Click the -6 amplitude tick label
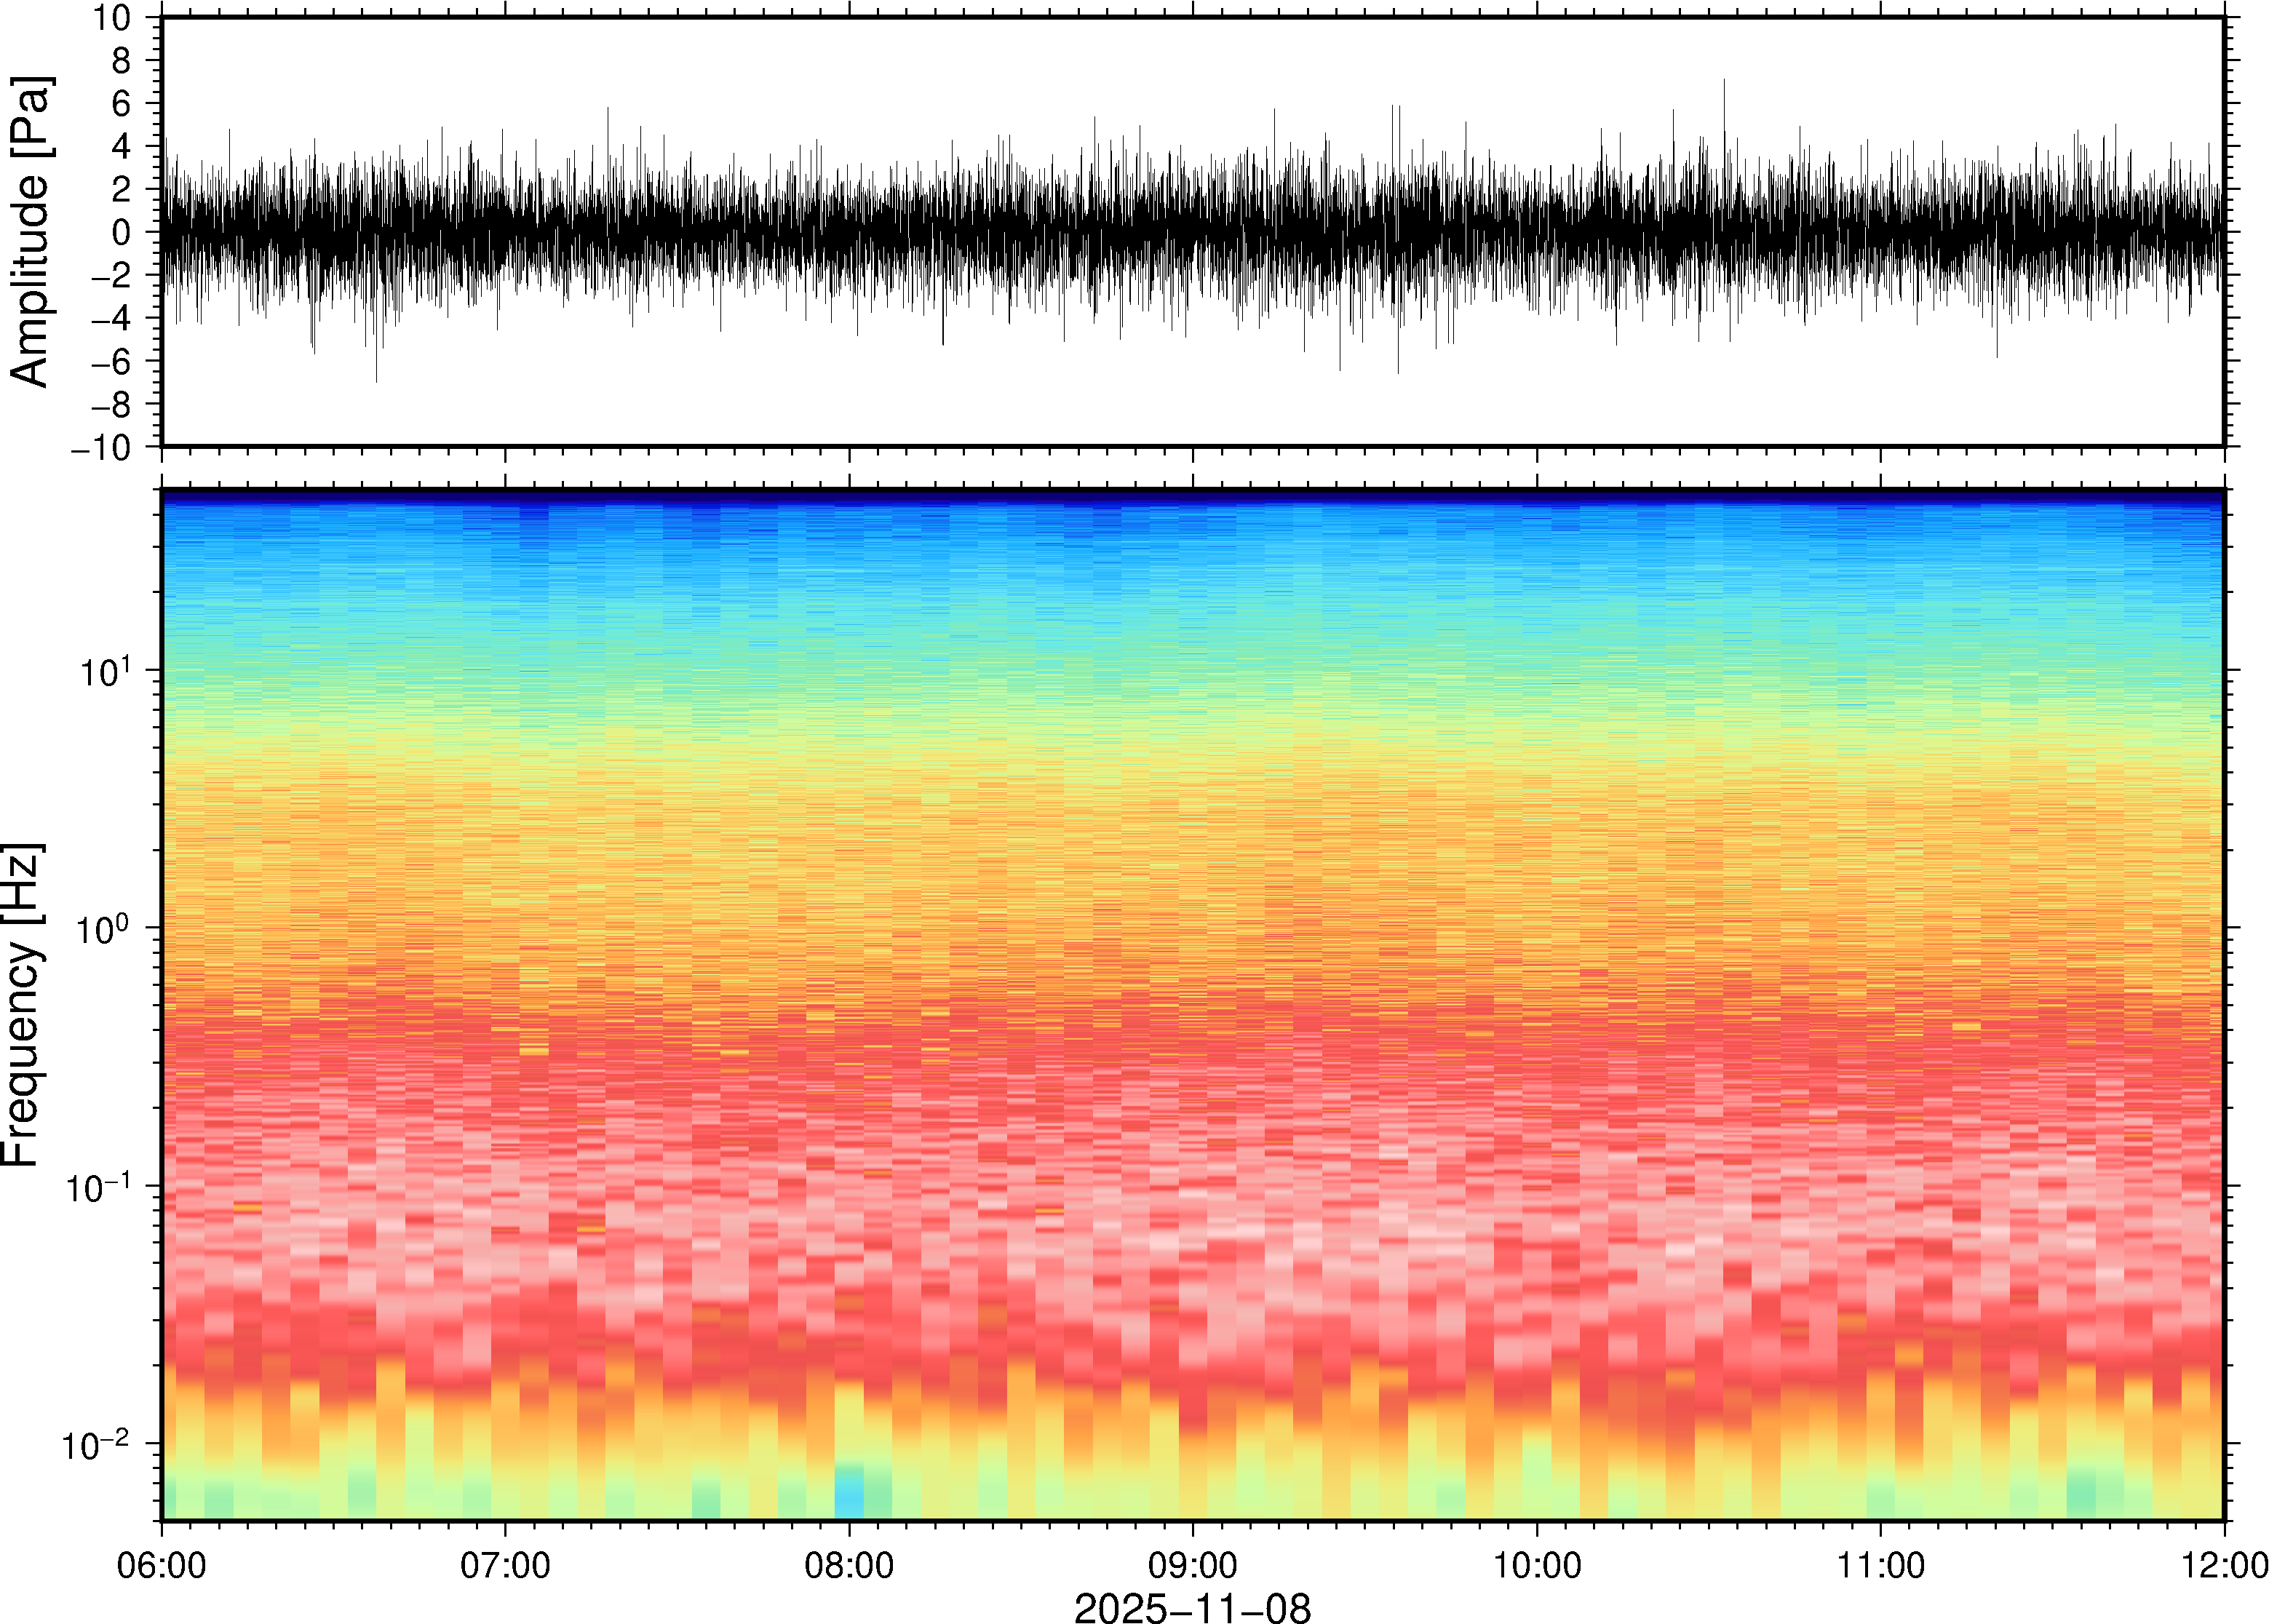The height and width of the screenshot is (1624, 2269). pyautogui.click(x=110, y=362)
